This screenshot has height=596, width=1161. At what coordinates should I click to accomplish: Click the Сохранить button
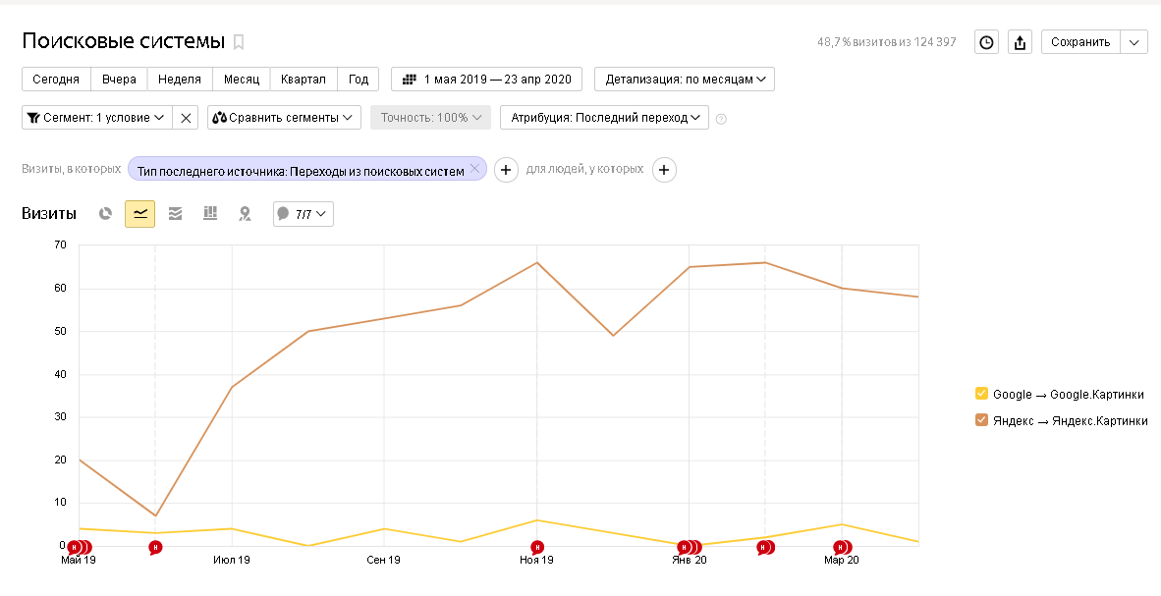click(x=1080, y=42)
